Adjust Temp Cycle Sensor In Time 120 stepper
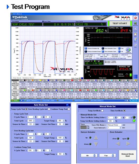The height and width of the screenshot is (164, 139). [x=34, y=124]
